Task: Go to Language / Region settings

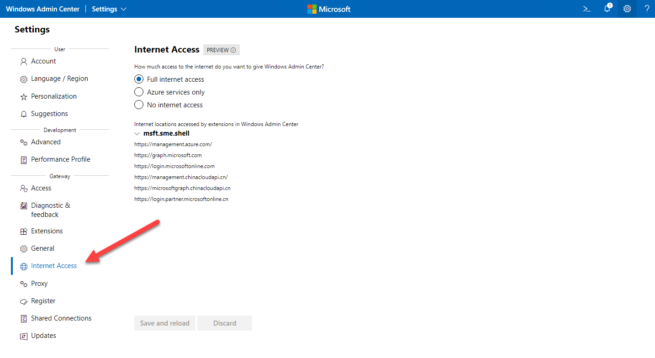Action: [x=60, y=79]
